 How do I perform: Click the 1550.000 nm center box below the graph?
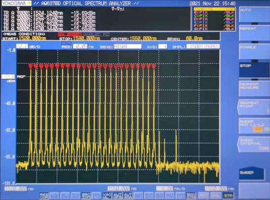(x=119, y=189)
